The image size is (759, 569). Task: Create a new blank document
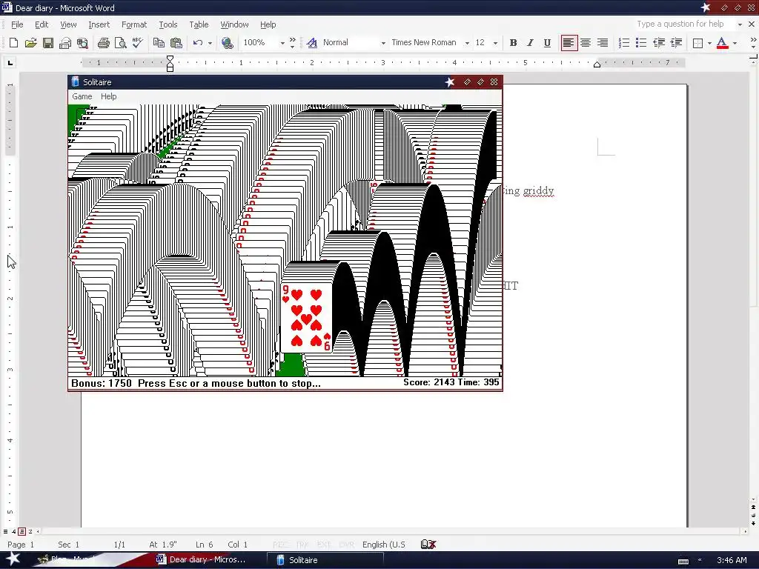pos(13,42)
